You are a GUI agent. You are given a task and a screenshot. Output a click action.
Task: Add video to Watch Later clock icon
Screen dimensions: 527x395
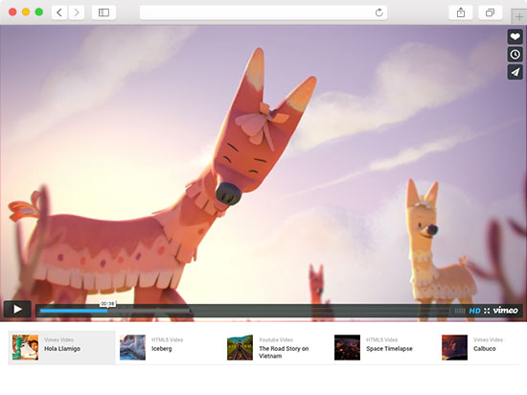(x=515, y=54)
